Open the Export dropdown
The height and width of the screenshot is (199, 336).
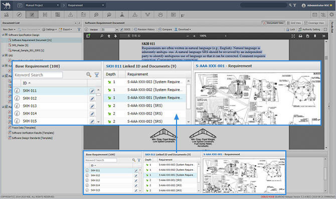click(66, 30)
